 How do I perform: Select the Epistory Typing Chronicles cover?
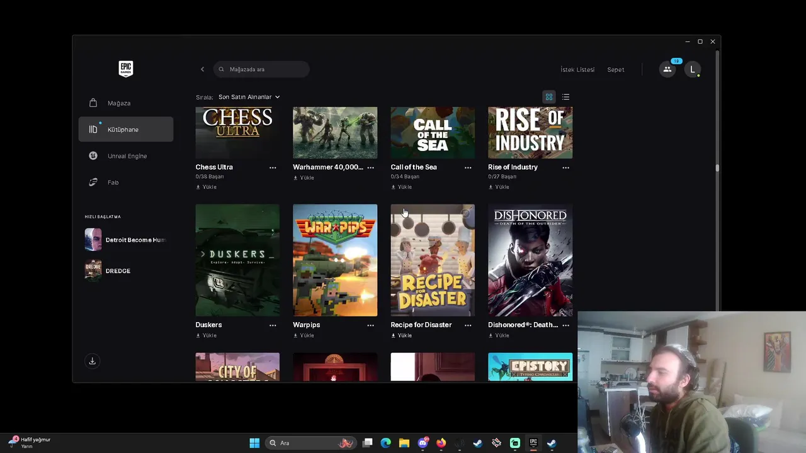(x=530, y=367)
